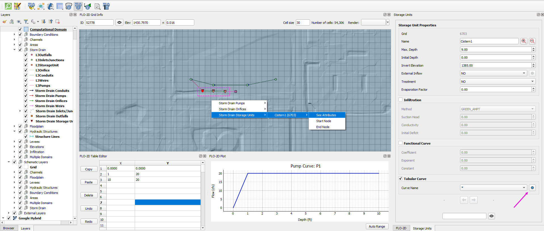Enable the Infiltration checkbox
Screen dimensions: 544x231
(x=400, y=100)
